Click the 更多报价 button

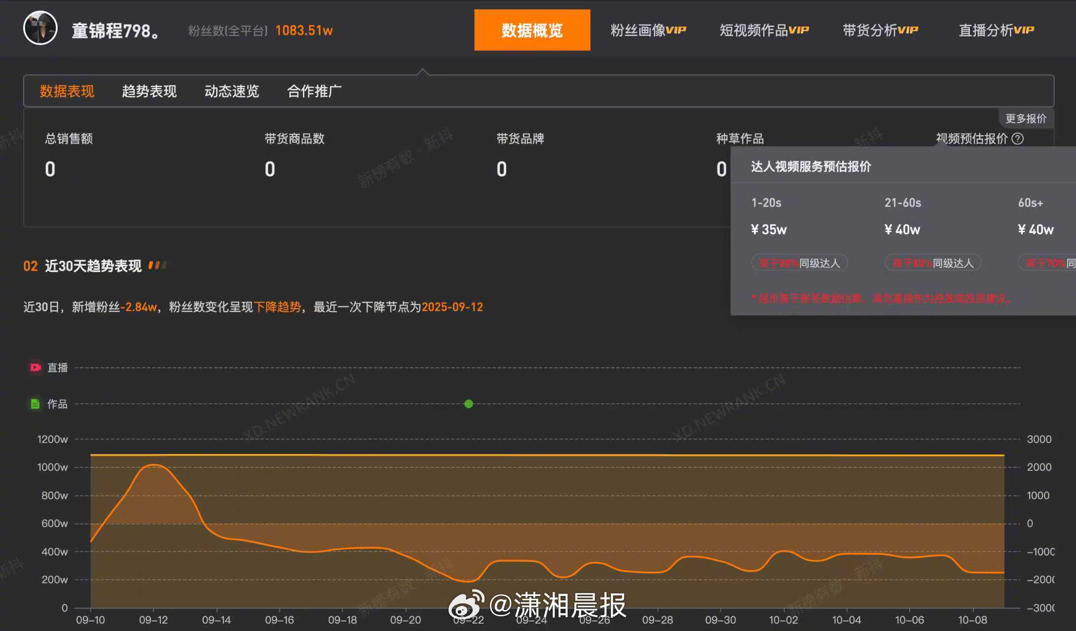[1025, 119]
